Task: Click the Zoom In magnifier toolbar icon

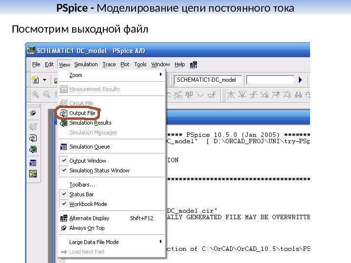Action: pos(36,95)
